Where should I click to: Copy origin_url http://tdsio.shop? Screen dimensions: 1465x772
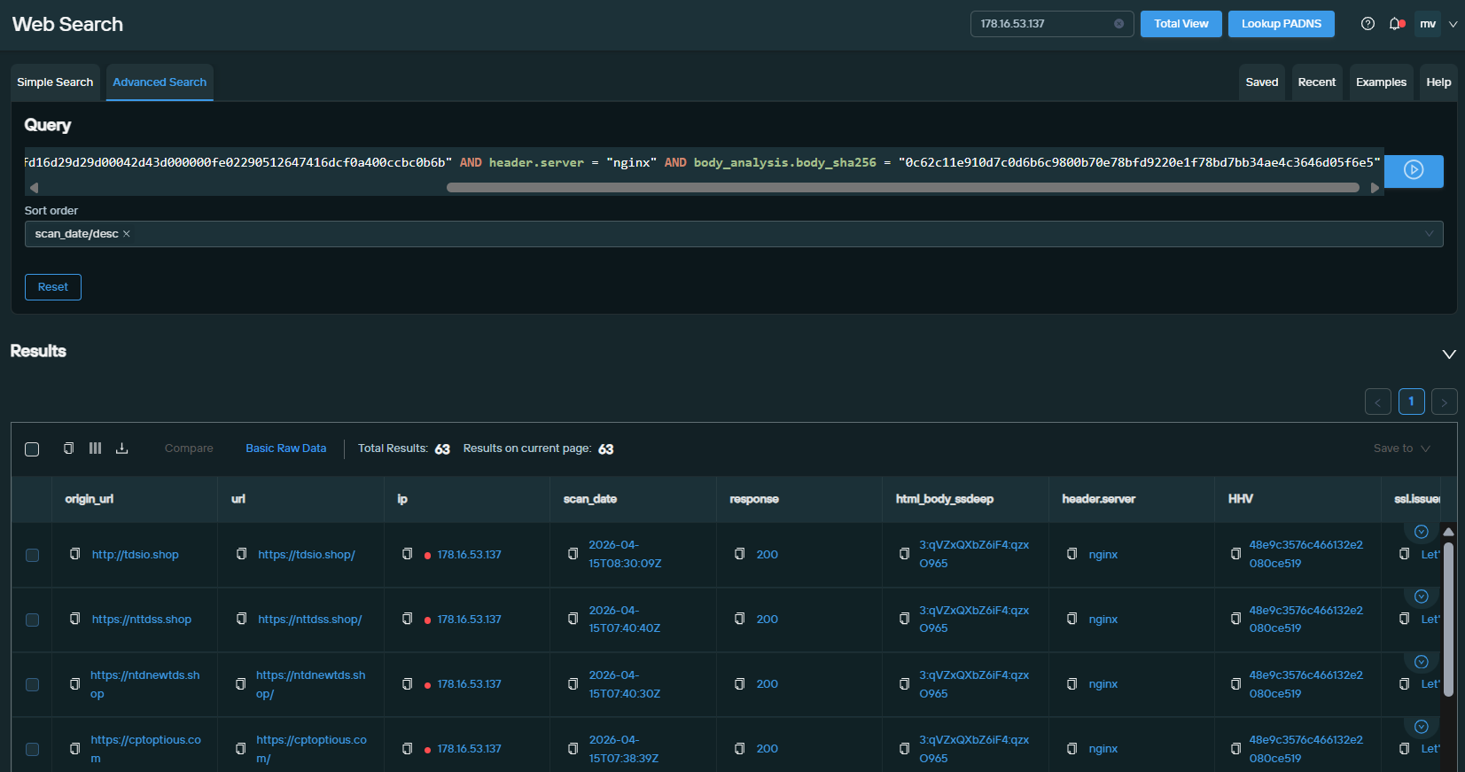coord(75,554)
